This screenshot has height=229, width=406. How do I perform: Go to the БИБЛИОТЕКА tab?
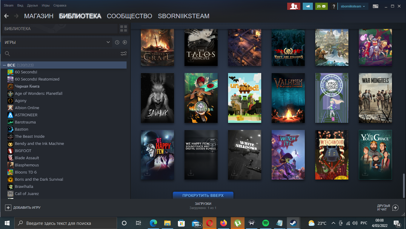tap(80, 16)
